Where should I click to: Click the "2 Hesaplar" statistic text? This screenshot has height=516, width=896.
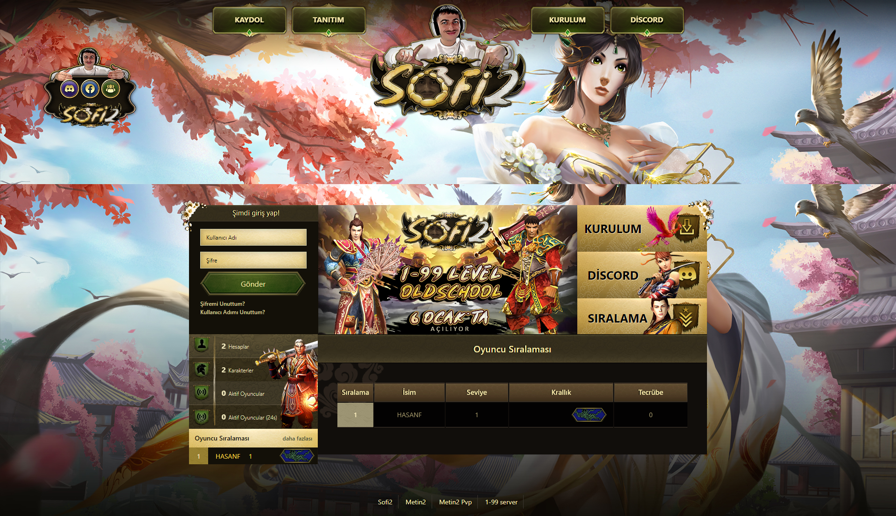tap(235, 346)
